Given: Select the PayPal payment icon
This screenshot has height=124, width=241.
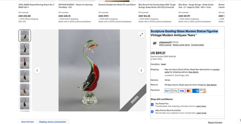Looking at the screenshot, I should click(x=168, y=91).
